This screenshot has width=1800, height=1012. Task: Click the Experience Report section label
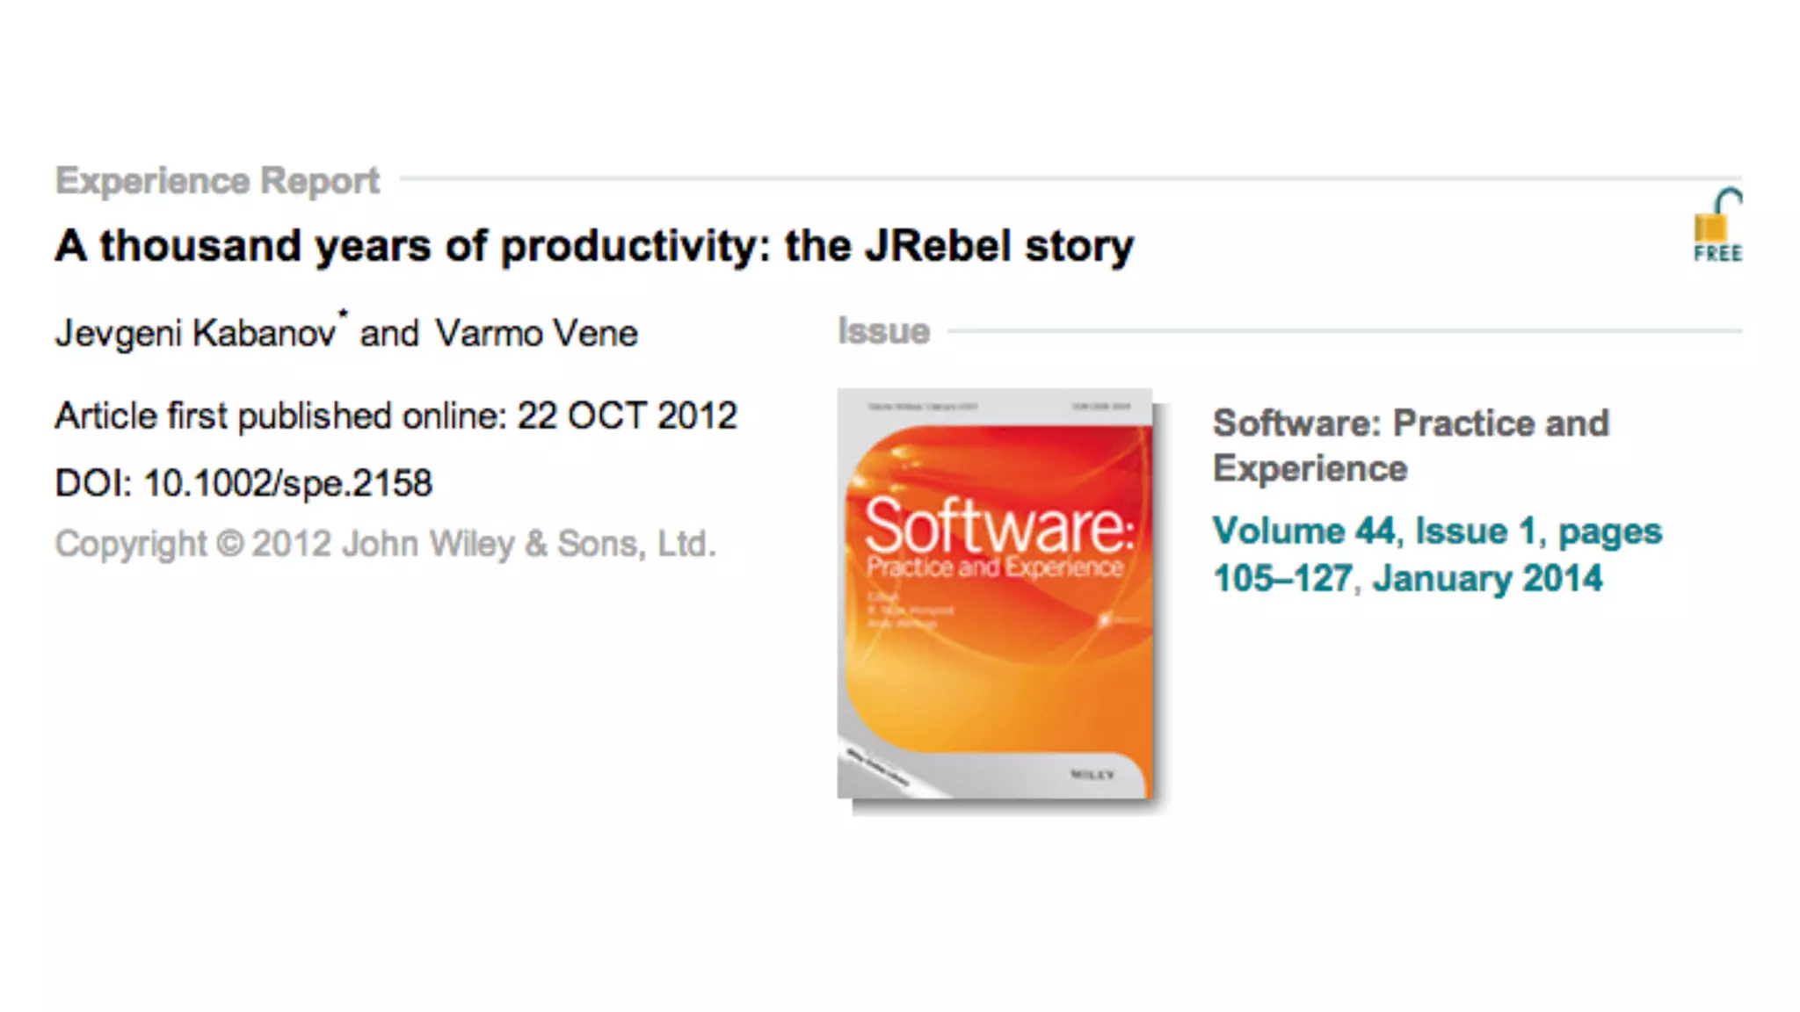217,181
